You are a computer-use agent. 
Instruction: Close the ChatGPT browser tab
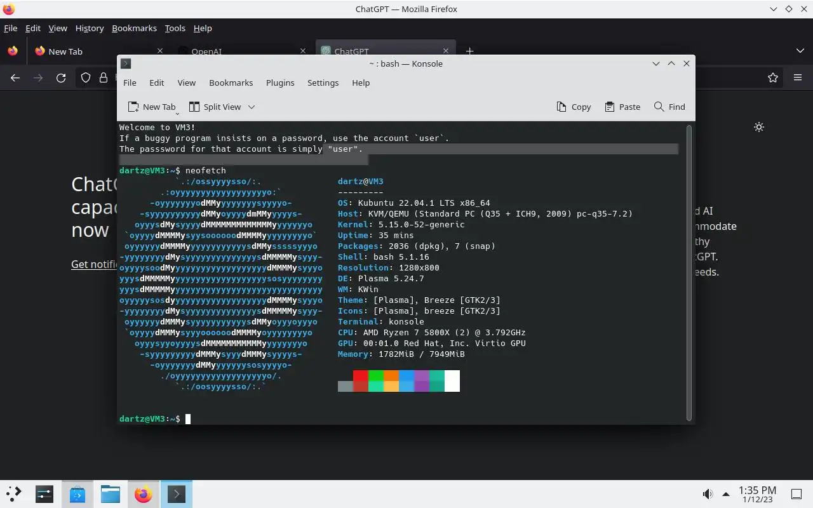coord(446,51)
